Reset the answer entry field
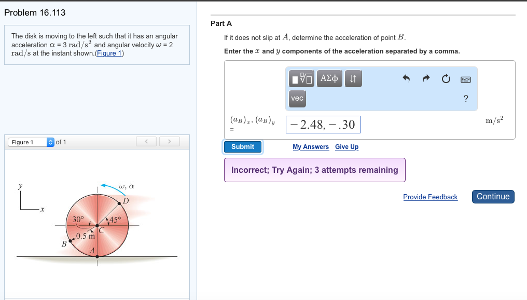 pos(446,77)
